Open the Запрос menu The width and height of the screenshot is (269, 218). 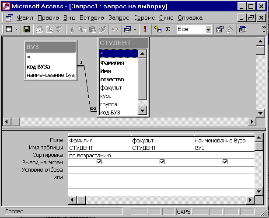(119, 18)
